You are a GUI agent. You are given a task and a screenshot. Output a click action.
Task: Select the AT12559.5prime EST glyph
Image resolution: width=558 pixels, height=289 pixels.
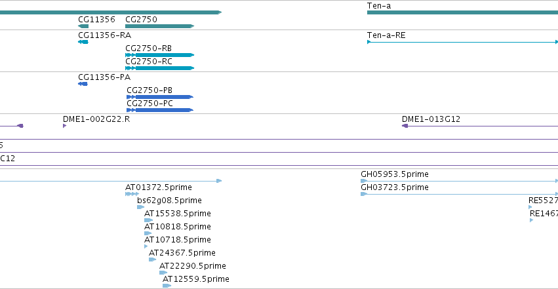tap(167, 286)
